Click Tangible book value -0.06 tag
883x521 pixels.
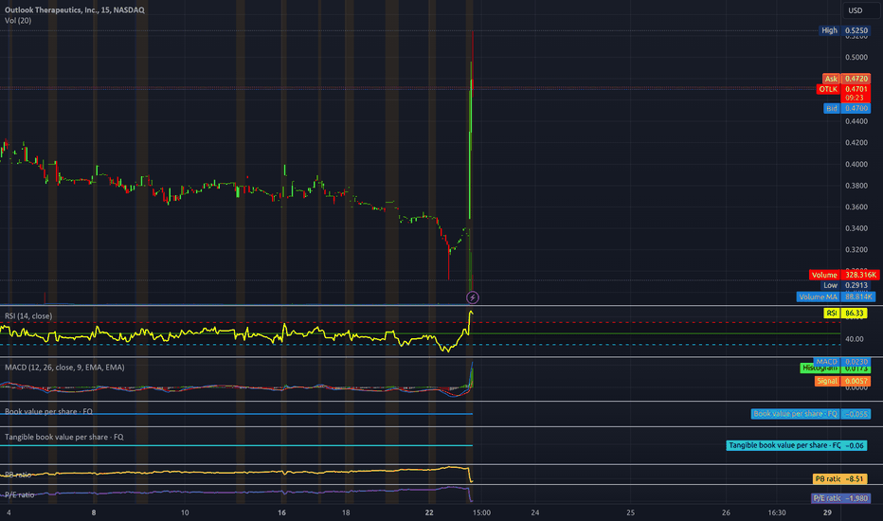coord(796,445)
